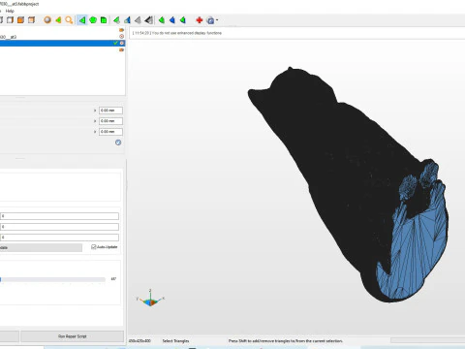Click the grey Update button
Viewport: 465px width, 349px height.
point(41,247)
